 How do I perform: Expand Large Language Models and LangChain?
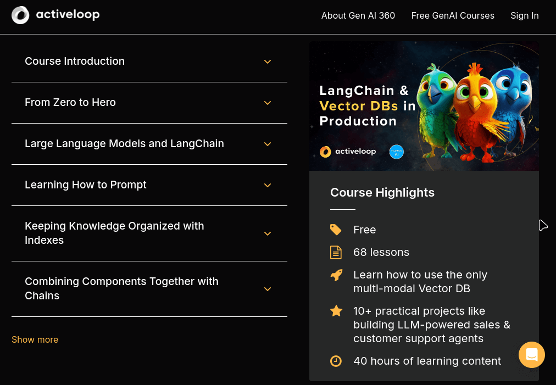pos(268,144)
